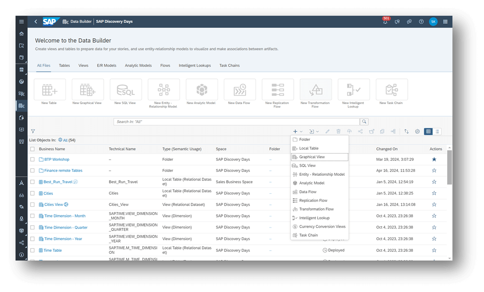Open the sort arrows toolbar icon

click(x=406, y=132)
